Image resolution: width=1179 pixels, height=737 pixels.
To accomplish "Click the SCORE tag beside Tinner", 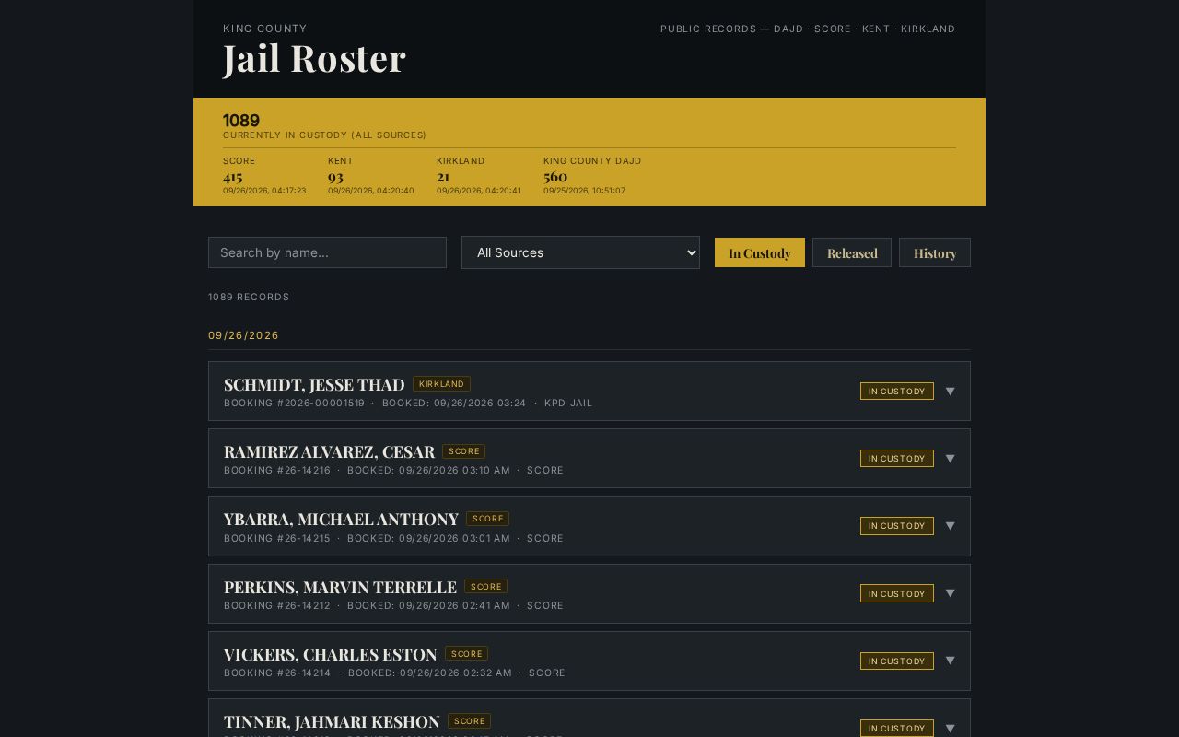I will (x=469, y=720).
